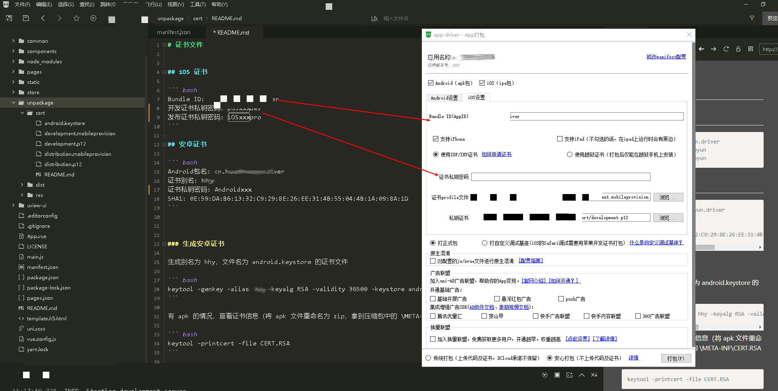Click the 证书私钥密码 input field
Screen dimensions: 778x391
click(560, 177)
